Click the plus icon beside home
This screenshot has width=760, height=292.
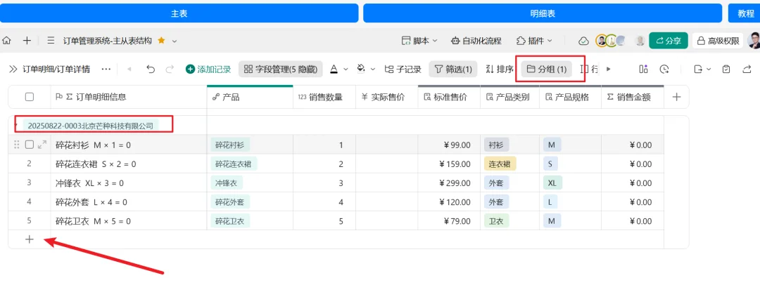[27, 41]
